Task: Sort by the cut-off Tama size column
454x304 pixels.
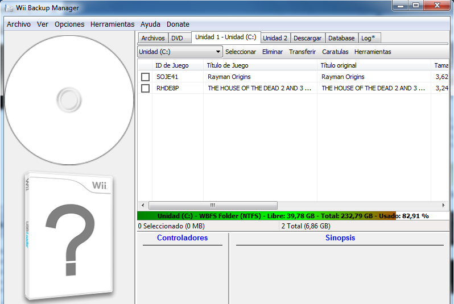Action: [x=440, y=65]
